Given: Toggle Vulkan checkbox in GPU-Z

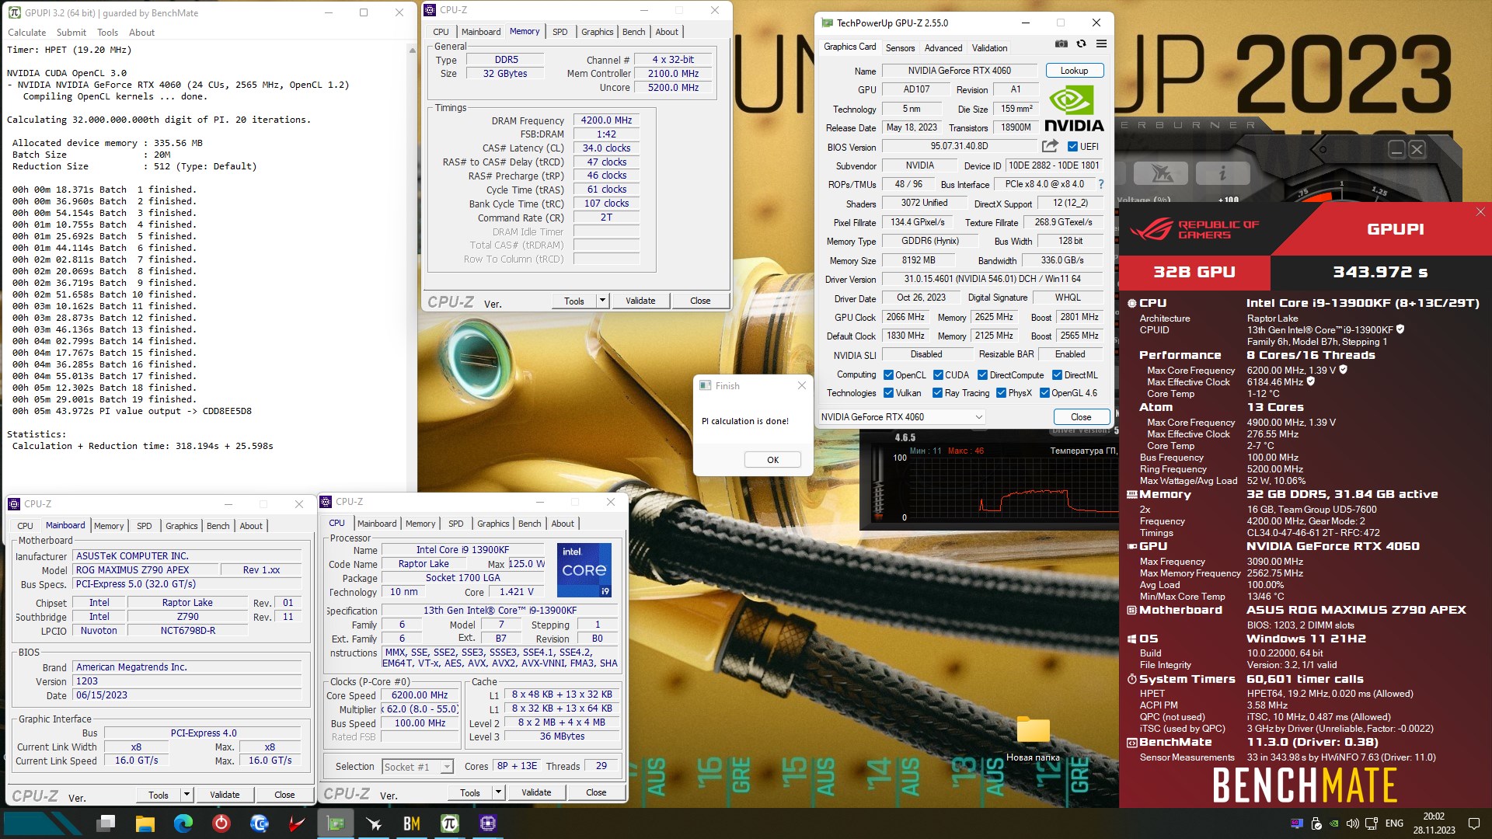Looking at the screenshot, I should [x=888, y=393].
